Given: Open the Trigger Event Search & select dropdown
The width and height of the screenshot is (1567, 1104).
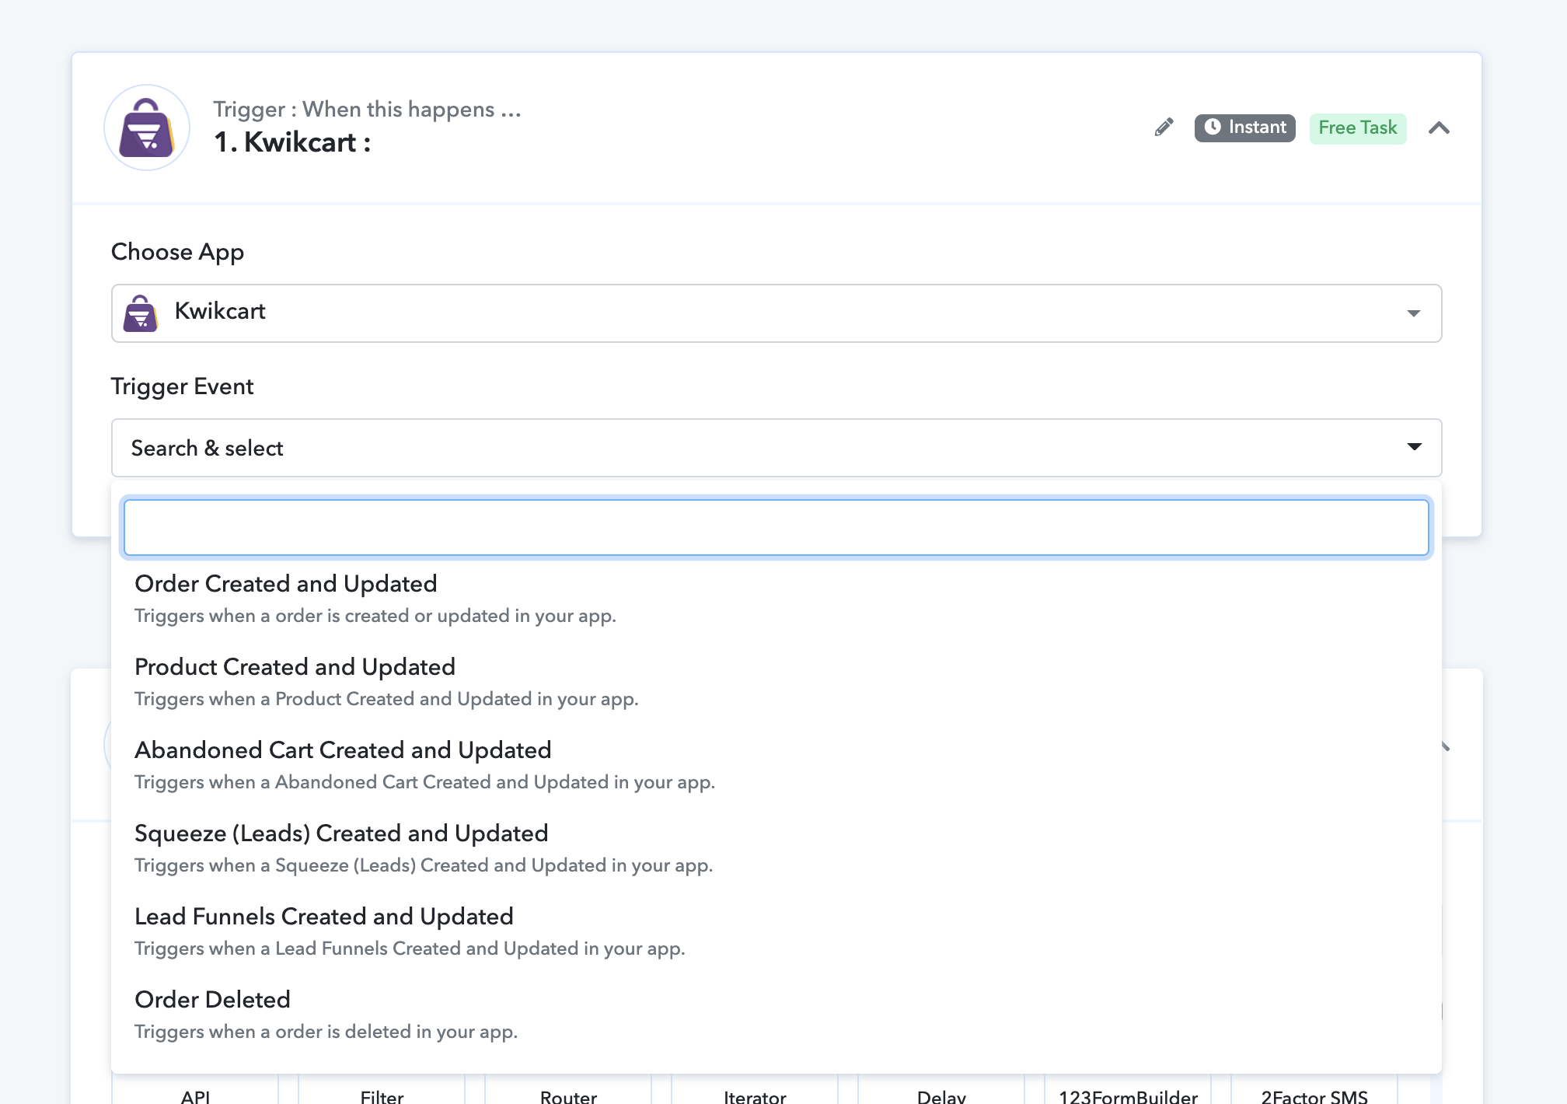Looking at the screenshot, I should tap(777, 448).
